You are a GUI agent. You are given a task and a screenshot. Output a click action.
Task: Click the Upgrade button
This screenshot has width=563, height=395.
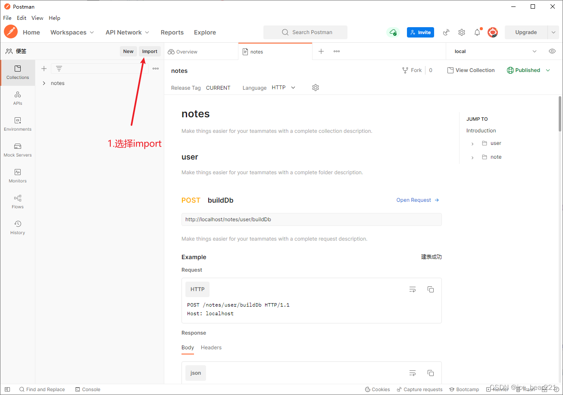(526, 32)
